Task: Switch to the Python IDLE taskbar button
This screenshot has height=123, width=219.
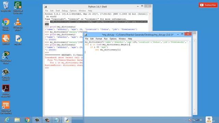Action: 67,120
